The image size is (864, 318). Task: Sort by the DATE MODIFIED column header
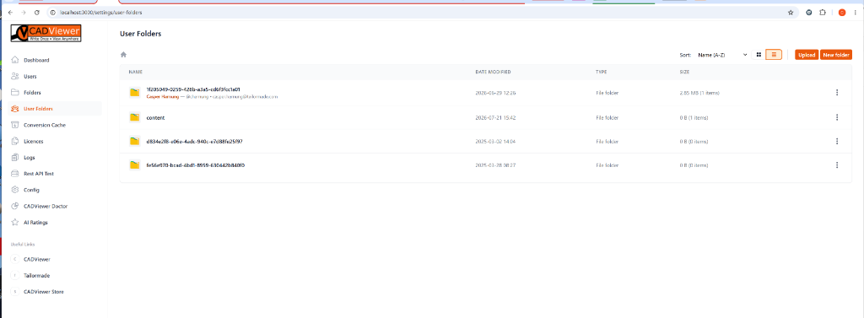[493, 73]
